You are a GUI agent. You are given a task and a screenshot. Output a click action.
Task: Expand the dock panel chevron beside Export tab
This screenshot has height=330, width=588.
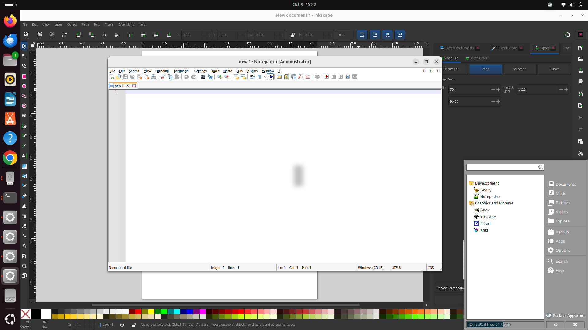coord(567,48)
